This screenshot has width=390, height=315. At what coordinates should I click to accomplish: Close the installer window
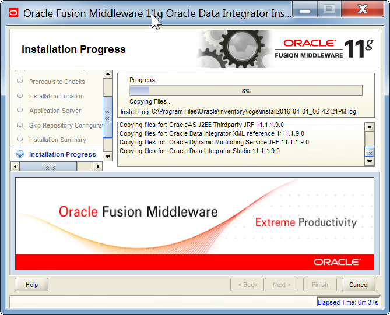coord(363,9)
